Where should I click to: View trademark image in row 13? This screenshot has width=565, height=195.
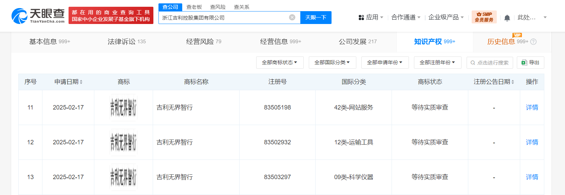point(124,177)
